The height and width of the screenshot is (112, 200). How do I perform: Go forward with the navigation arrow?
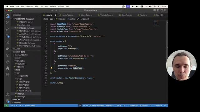click(56, 10)
